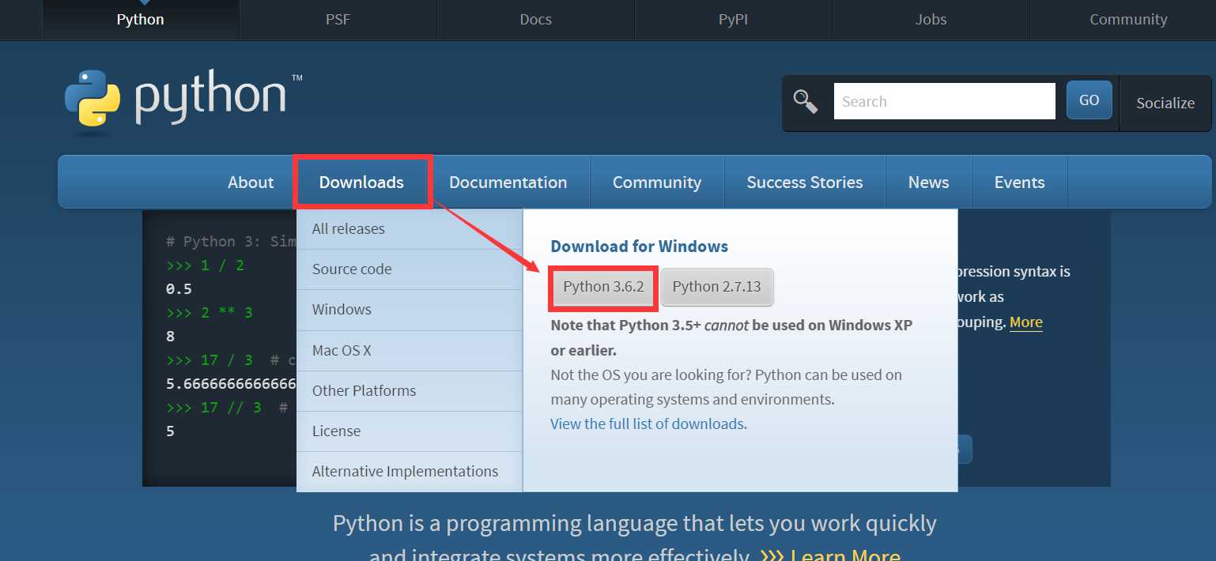Download Python 3.6.2 button
This screenshot has height=561, width=1216.
click(x=603, y=287)
